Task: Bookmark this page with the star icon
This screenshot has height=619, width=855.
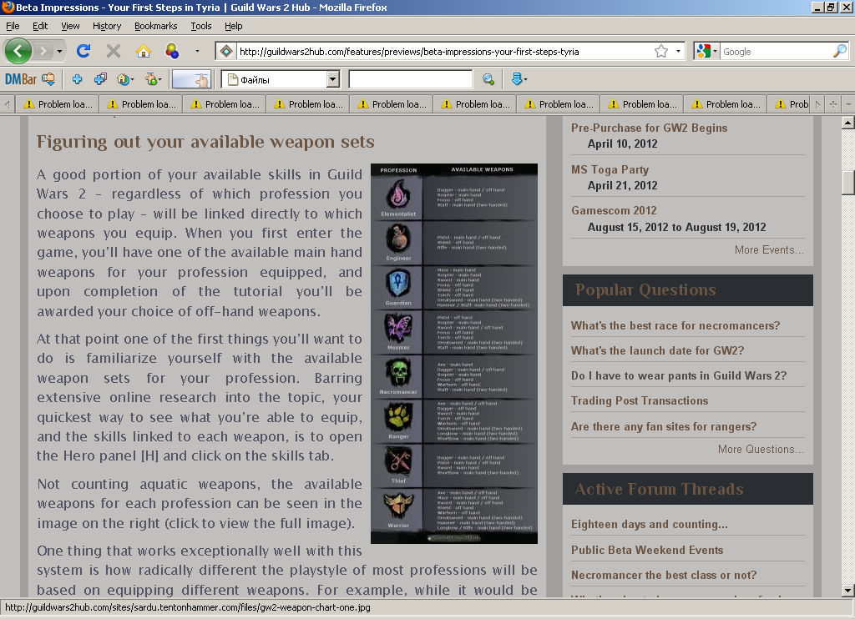Action: (x=661, y=51)
